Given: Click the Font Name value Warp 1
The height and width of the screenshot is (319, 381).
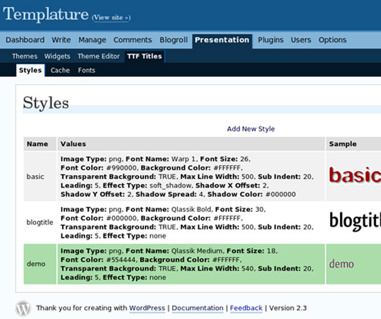Looking at the screenshot, I should tap(183, 159).
